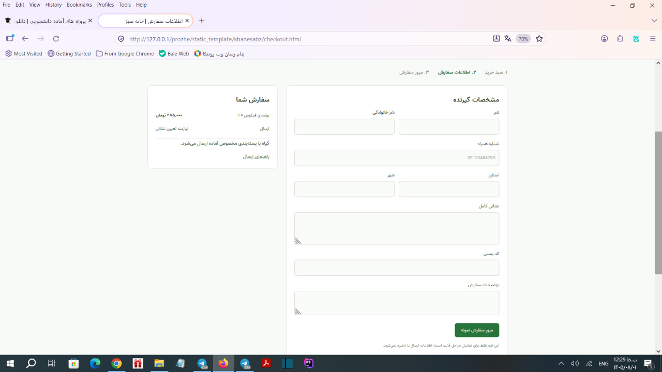Open Microsoft Edge from the taskbar

pyautogui.click(x=95, y=364)
